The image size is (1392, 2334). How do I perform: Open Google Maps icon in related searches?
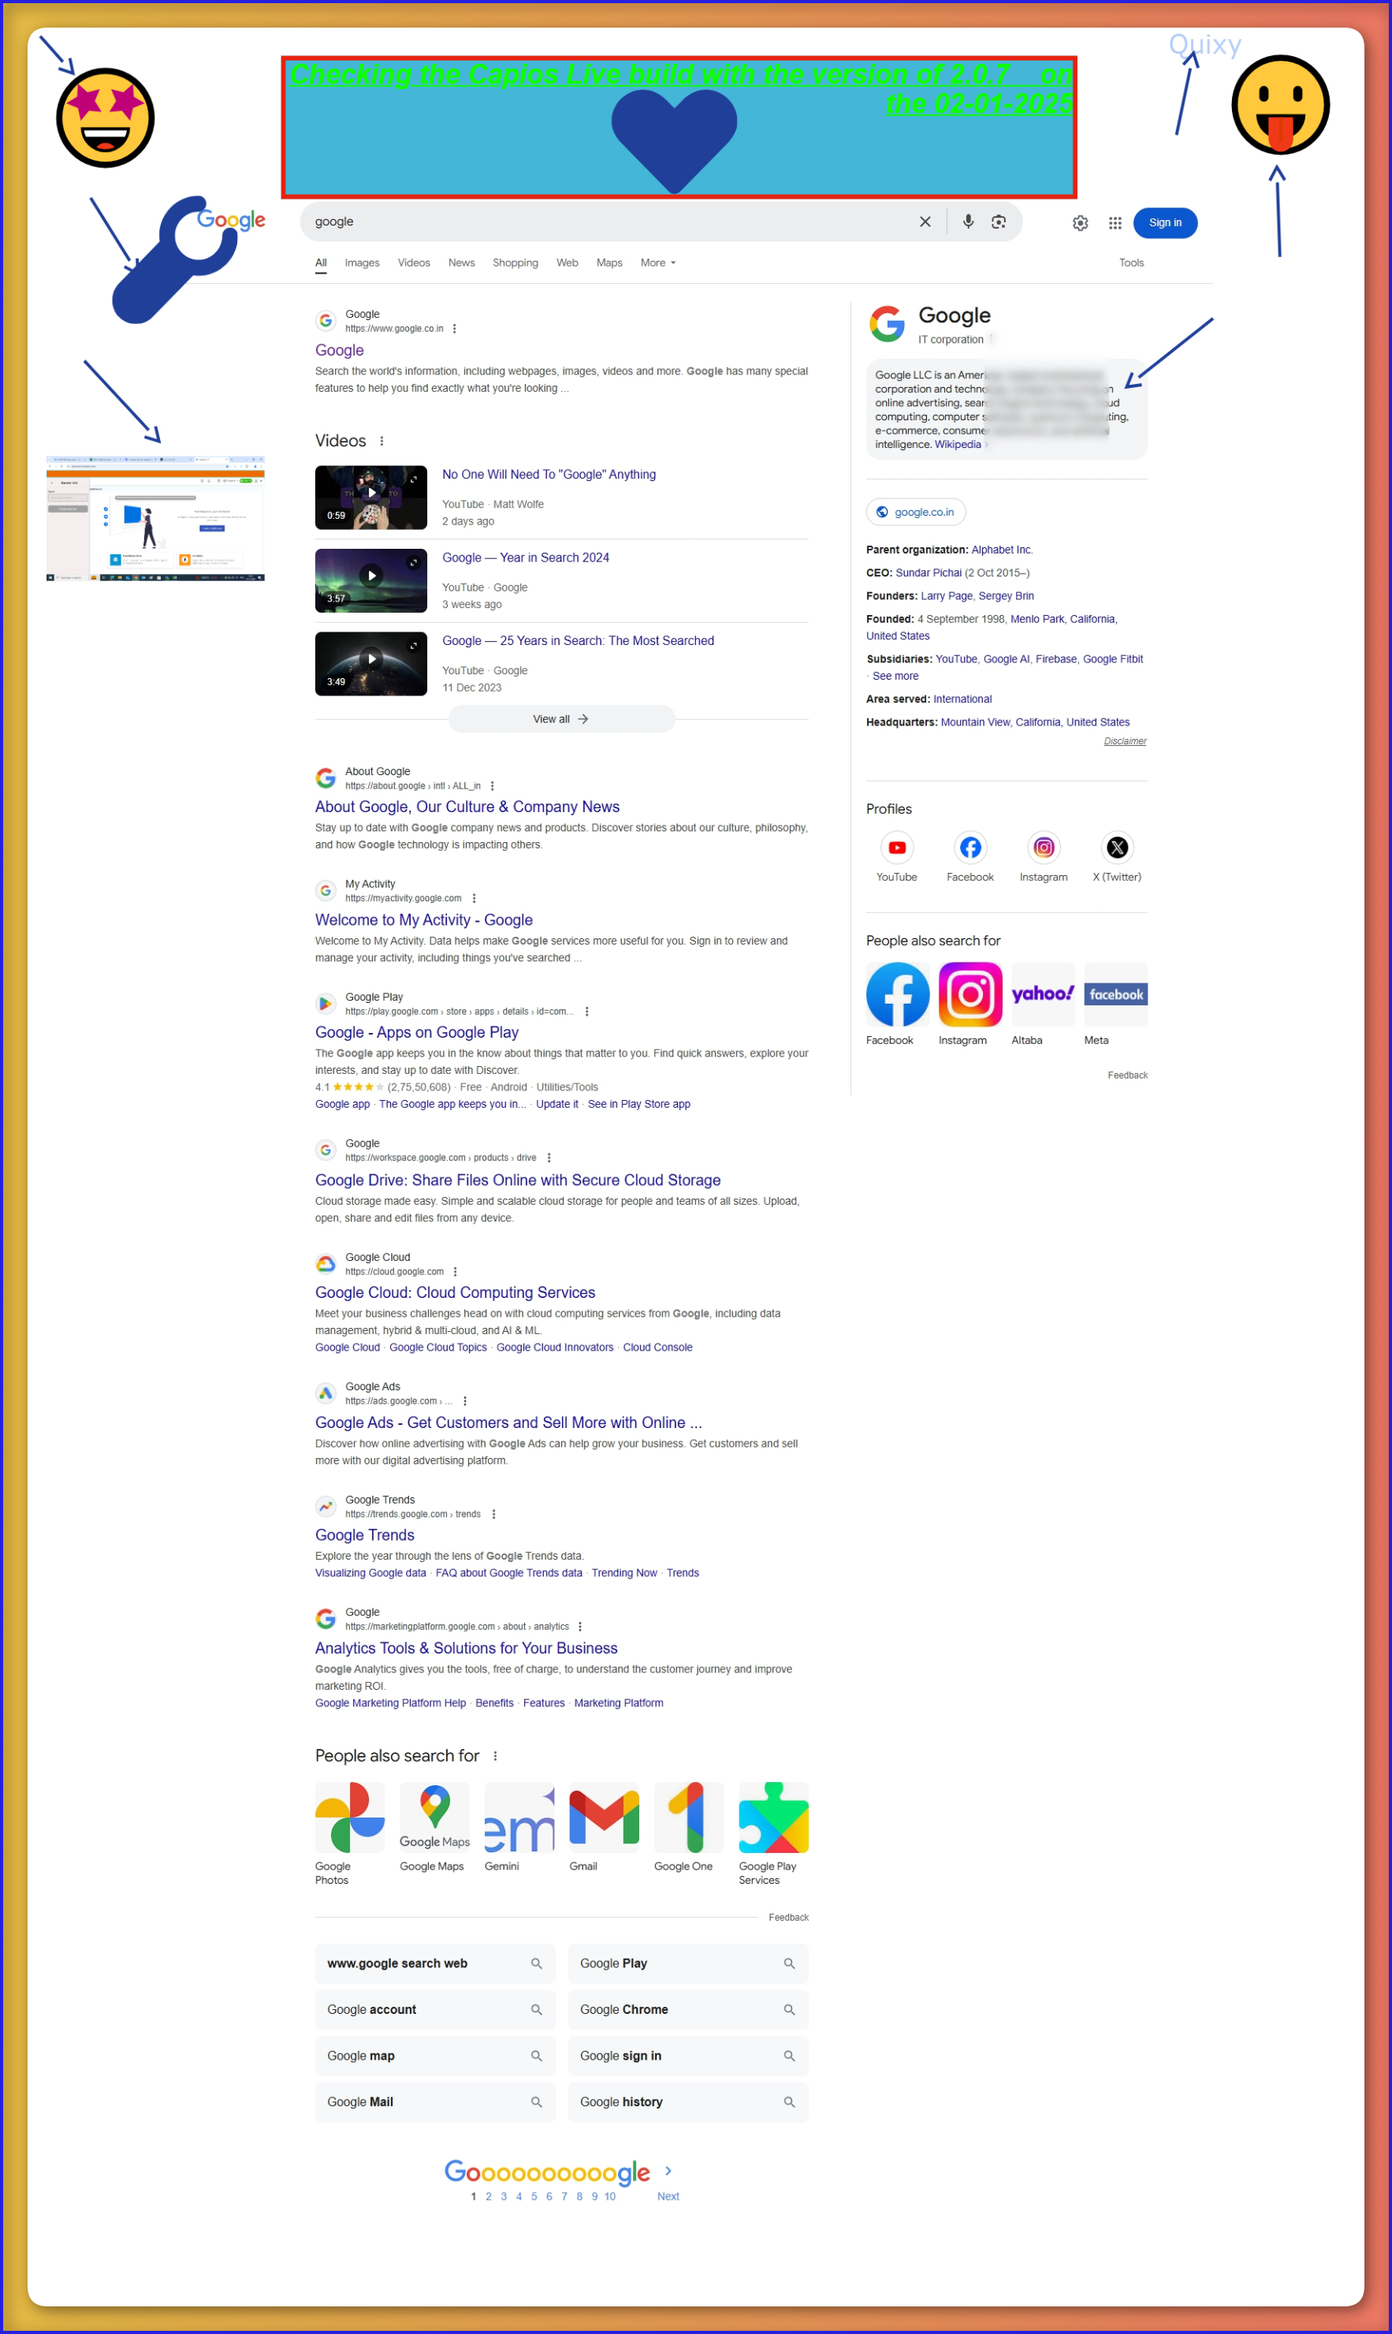click(x=434, y=1817)
